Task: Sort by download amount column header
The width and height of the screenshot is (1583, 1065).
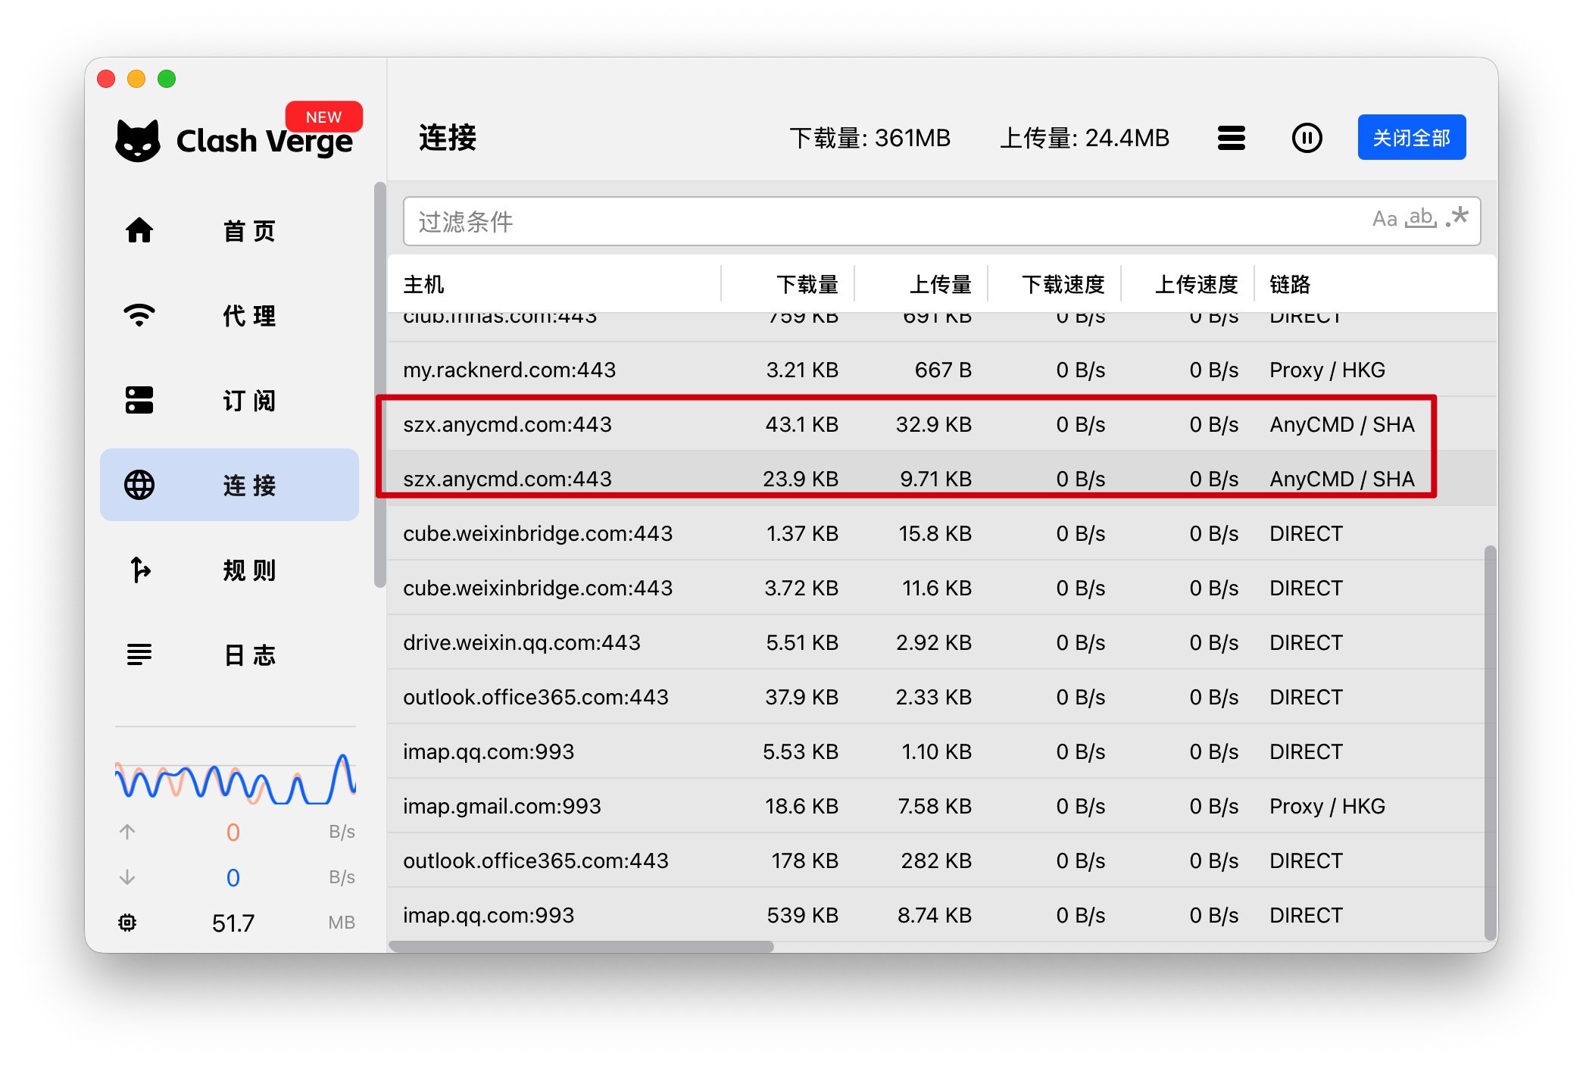Action: click(807, 285)
